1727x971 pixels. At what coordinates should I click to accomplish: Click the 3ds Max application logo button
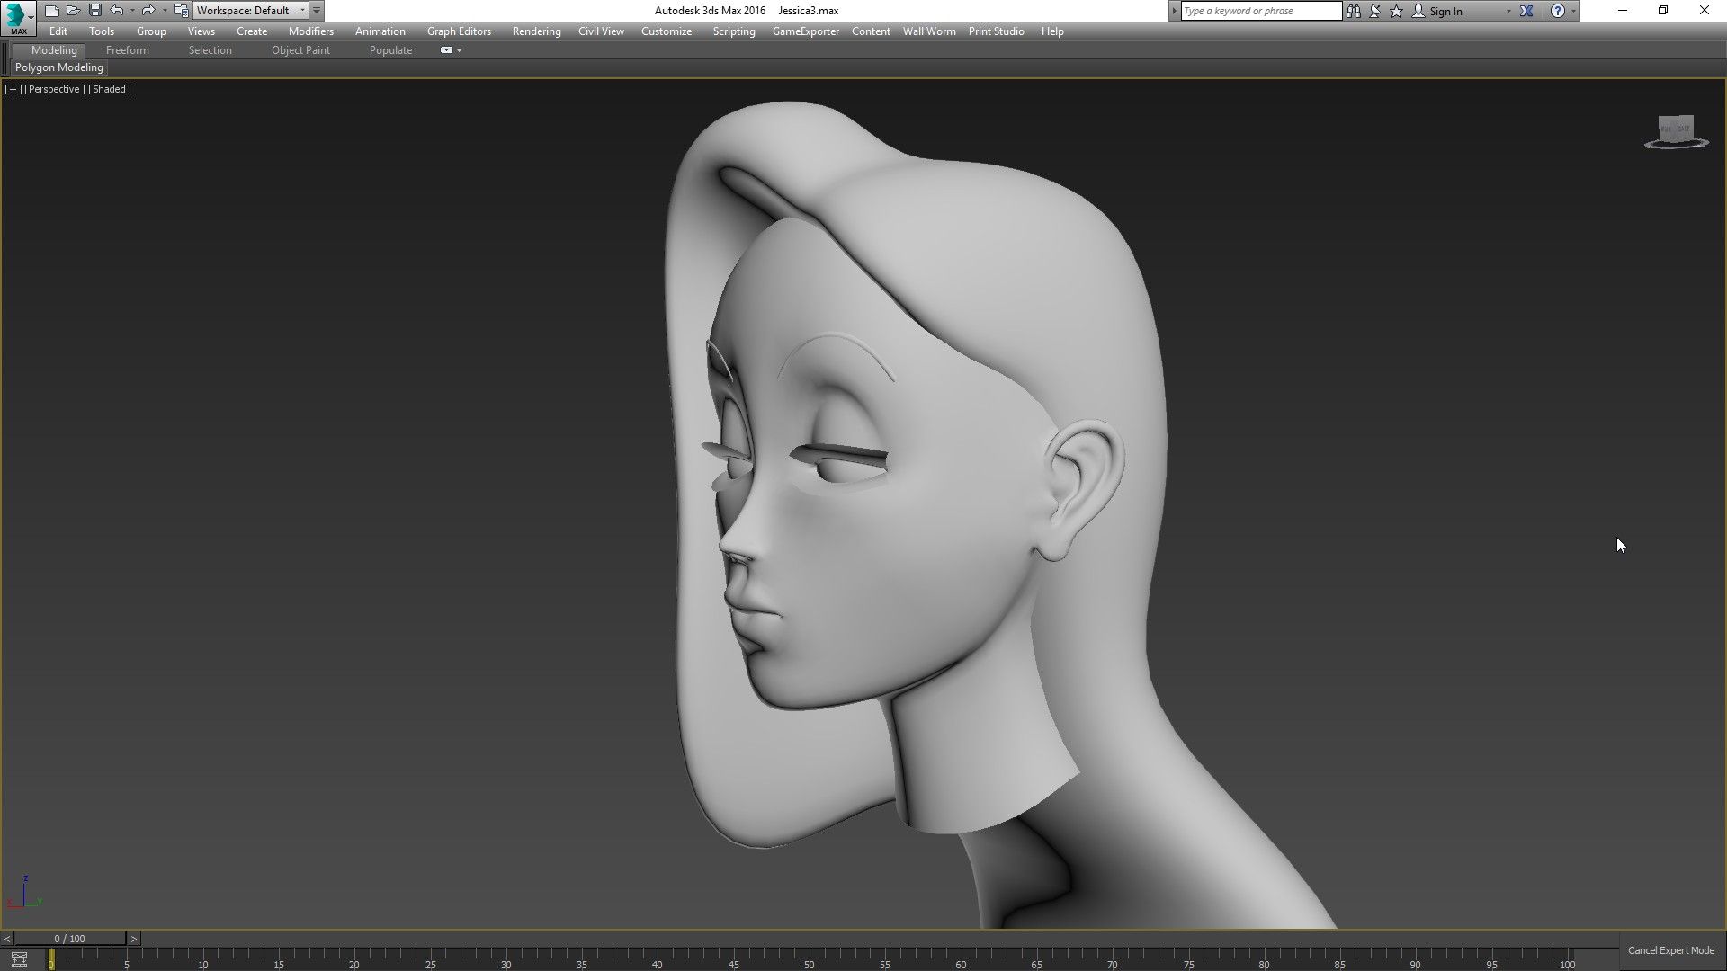(x=17, y=17)
